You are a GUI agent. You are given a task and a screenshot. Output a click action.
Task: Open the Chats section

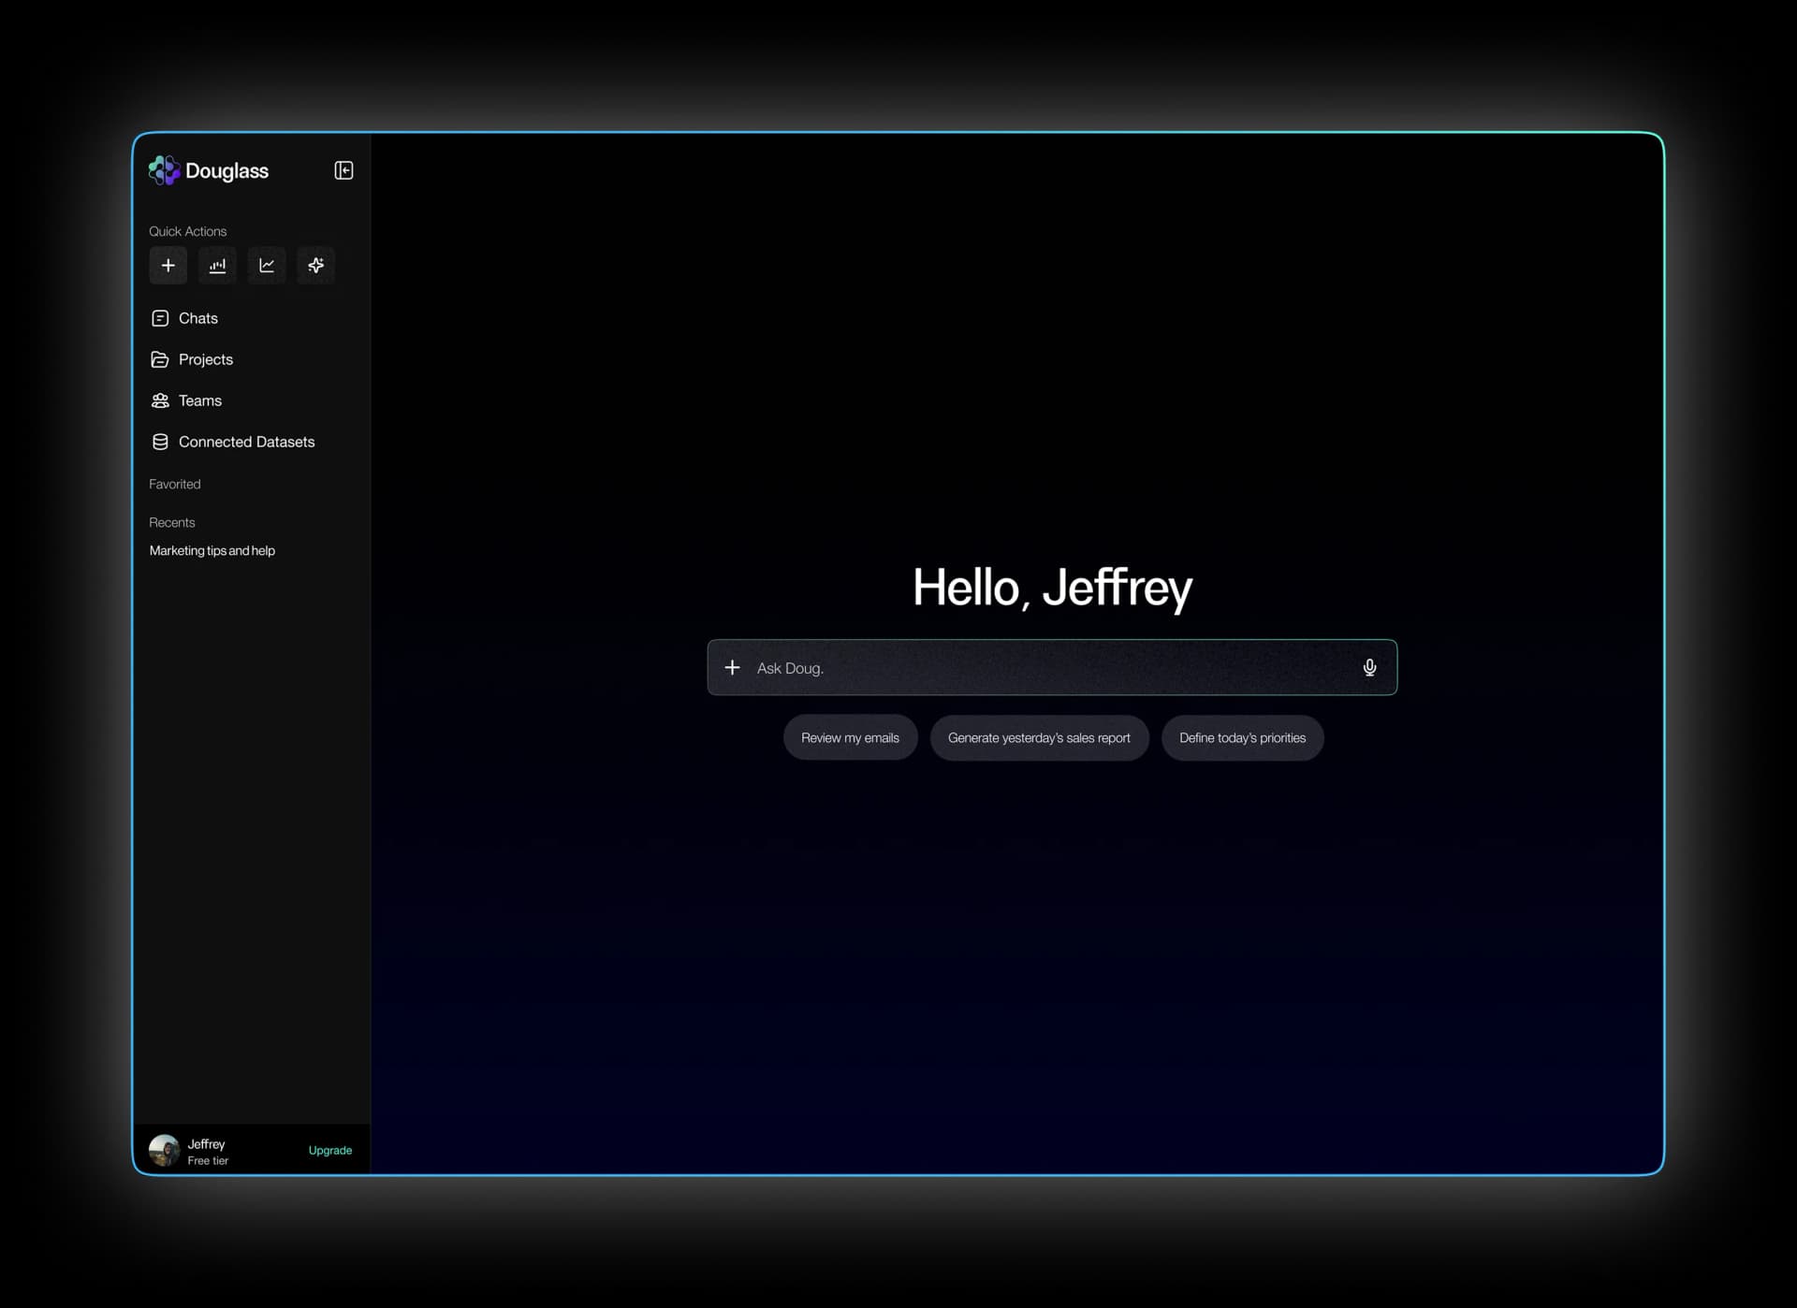click(197, 318)
